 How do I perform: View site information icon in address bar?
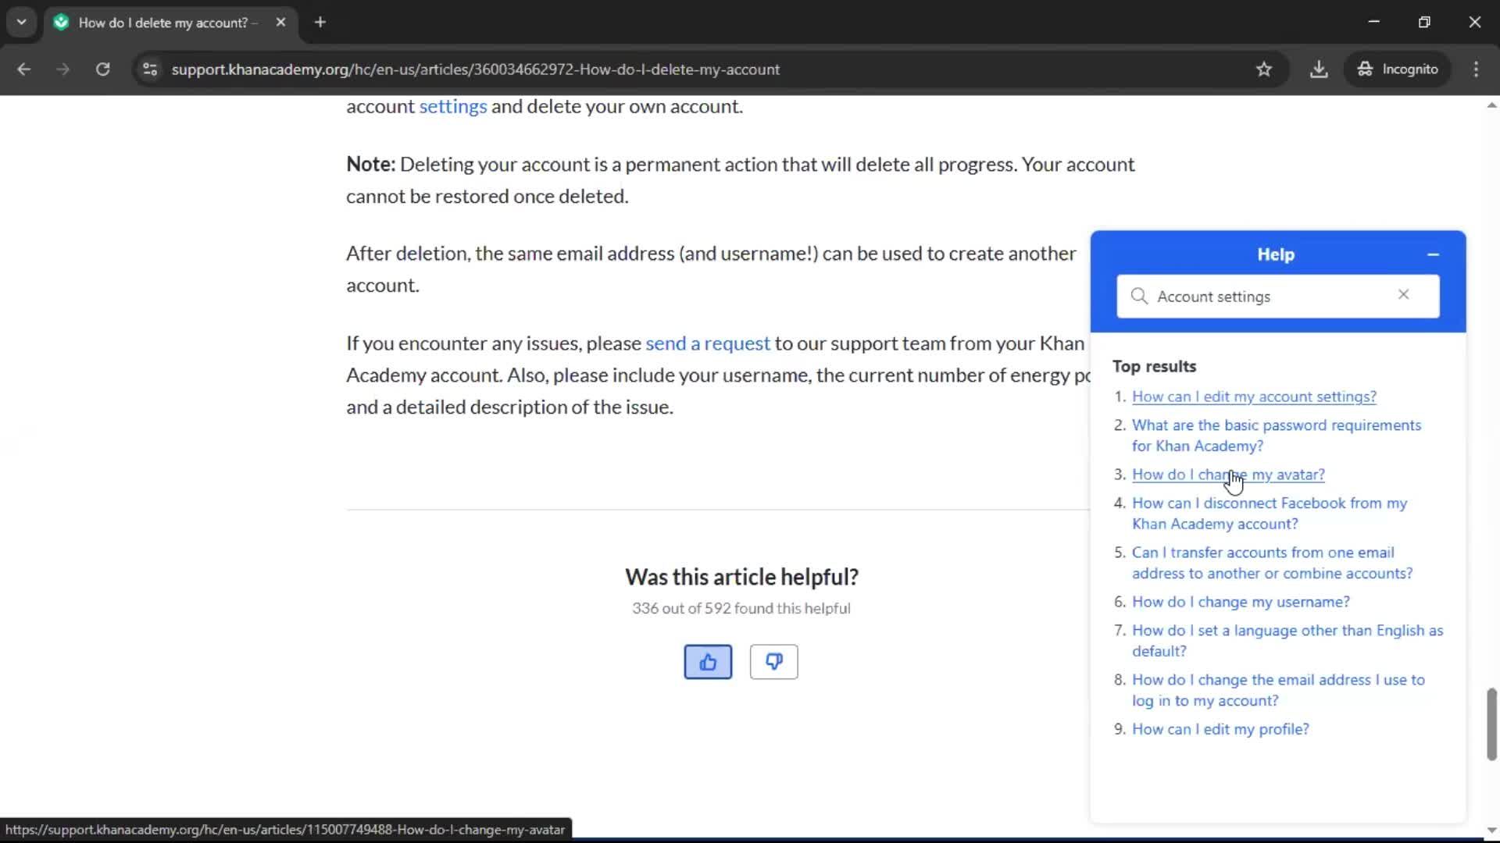click(x=150, y=69)
